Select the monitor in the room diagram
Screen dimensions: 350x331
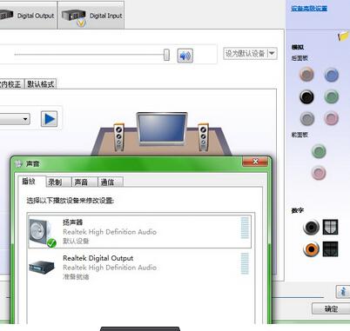[x=162, y=129]
